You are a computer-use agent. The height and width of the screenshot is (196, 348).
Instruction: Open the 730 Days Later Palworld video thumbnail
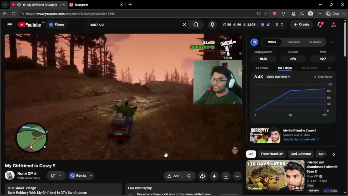[x=275, y=176]
